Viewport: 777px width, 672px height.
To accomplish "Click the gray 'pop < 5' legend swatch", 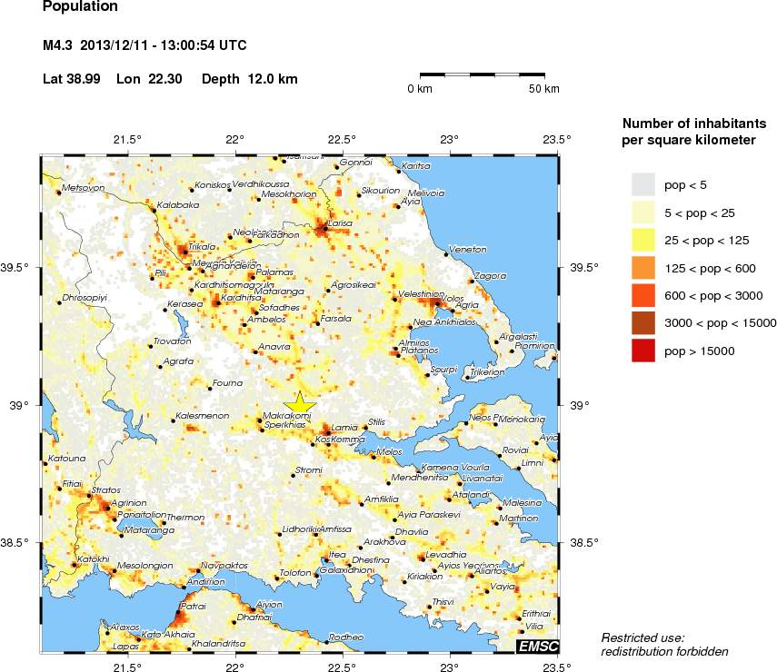I will coord(643,185).
